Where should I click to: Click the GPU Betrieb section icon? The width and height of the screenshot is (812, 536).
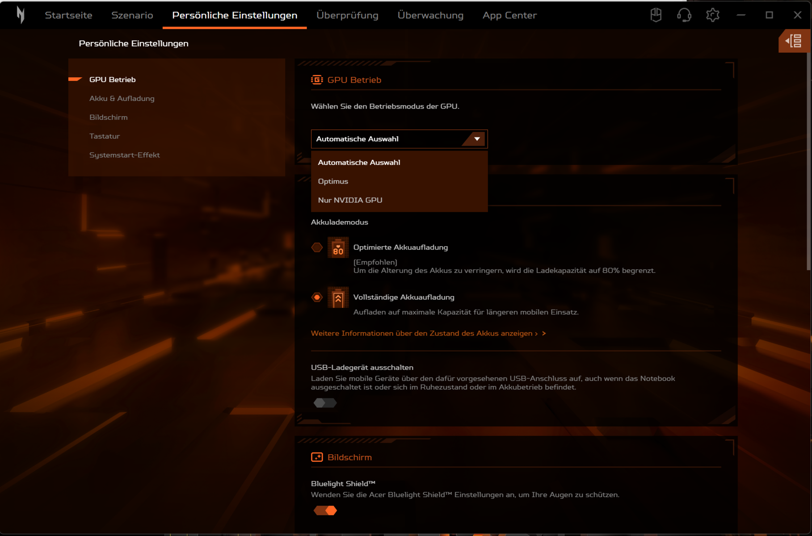(317, 80)
